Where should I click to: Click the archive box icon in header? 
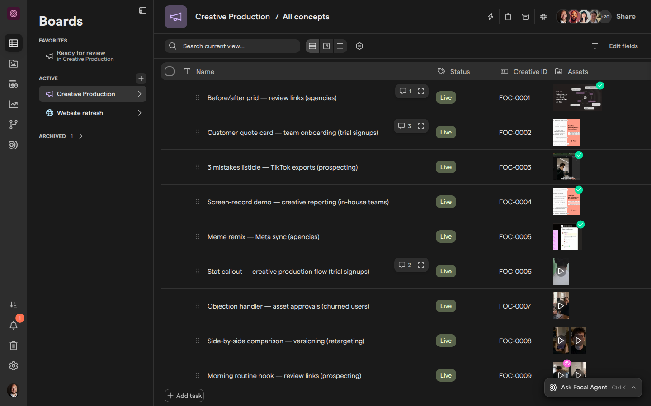(x=526, y=17)
